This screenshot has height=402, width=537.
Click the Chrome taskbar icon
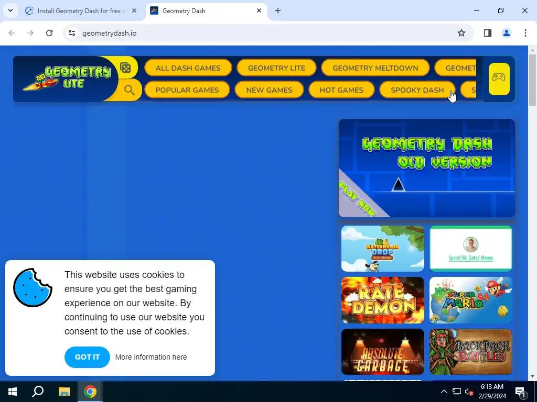90,392
